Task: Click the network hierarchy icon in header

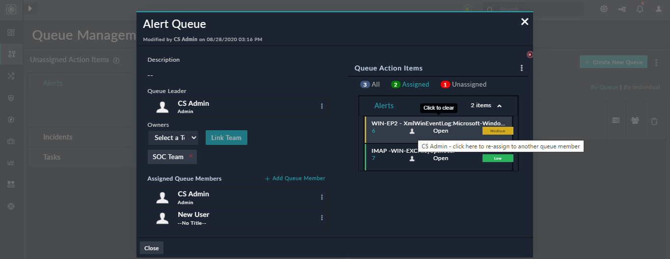Action: click(x=622, y=9)
